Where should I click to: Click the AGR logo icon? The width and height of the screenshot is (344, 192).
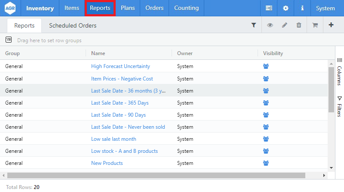pyautogui.click(x=10, y=8)
